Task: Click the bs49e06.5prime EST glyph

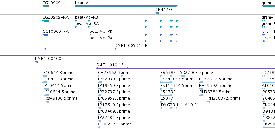Action: 47,102
